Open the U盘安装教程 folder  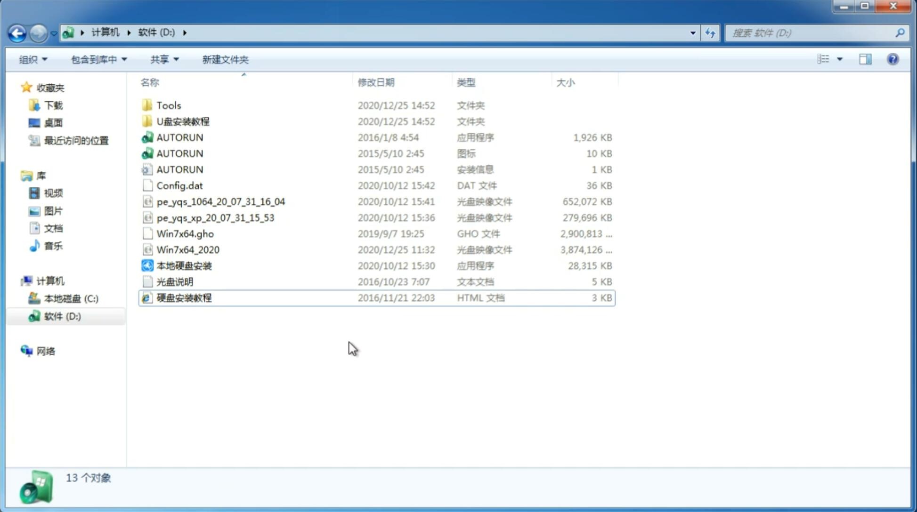coord(183,121)
